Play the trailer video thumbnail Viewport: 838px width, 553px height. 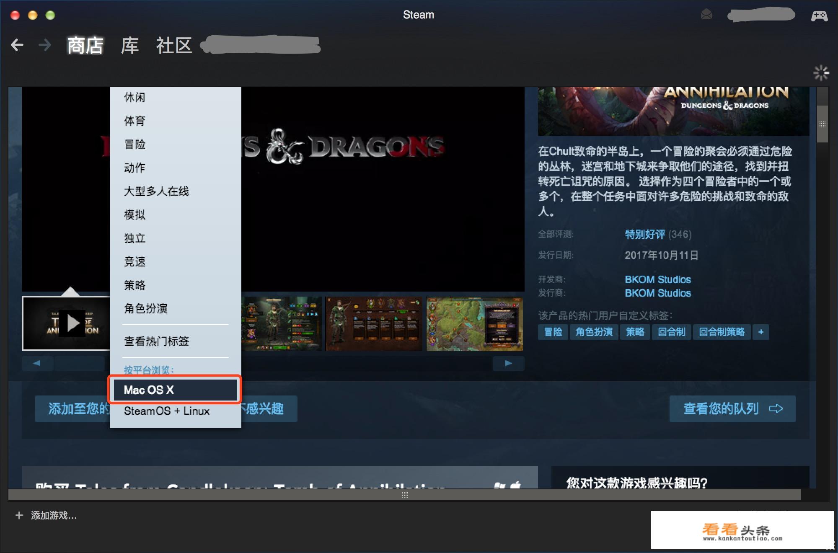coord(66,323)
